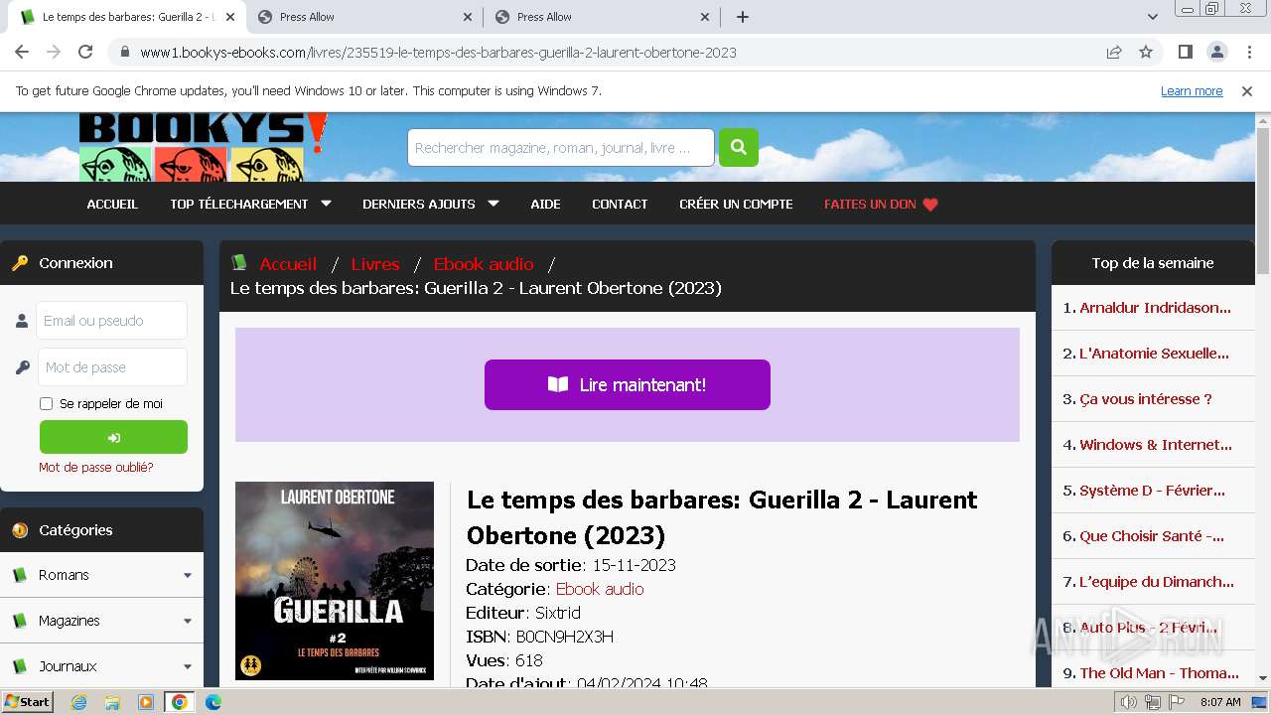Open Ça vous intéresse ? top entry
This screenshot has height=715, width=1271.
1146,399
